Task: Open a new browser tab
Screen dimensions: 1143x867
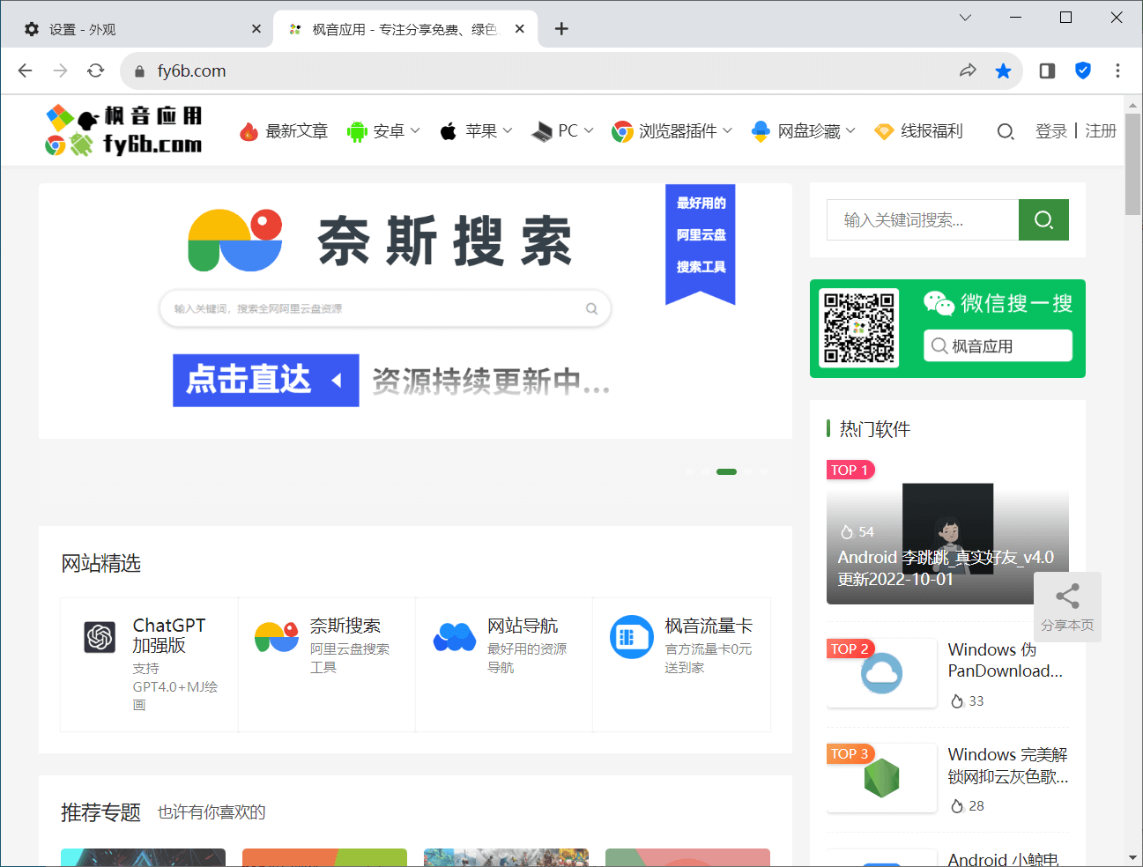Action: point(561,29)
